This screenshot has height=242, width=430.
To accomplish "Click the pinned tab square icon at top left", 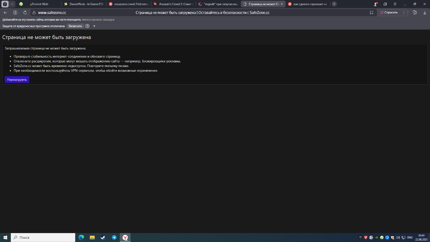I will 5,4.
